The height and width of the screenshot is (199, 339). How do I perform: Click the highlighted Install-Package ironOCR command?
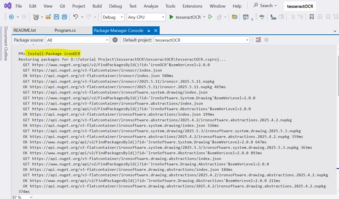(54, 54)
